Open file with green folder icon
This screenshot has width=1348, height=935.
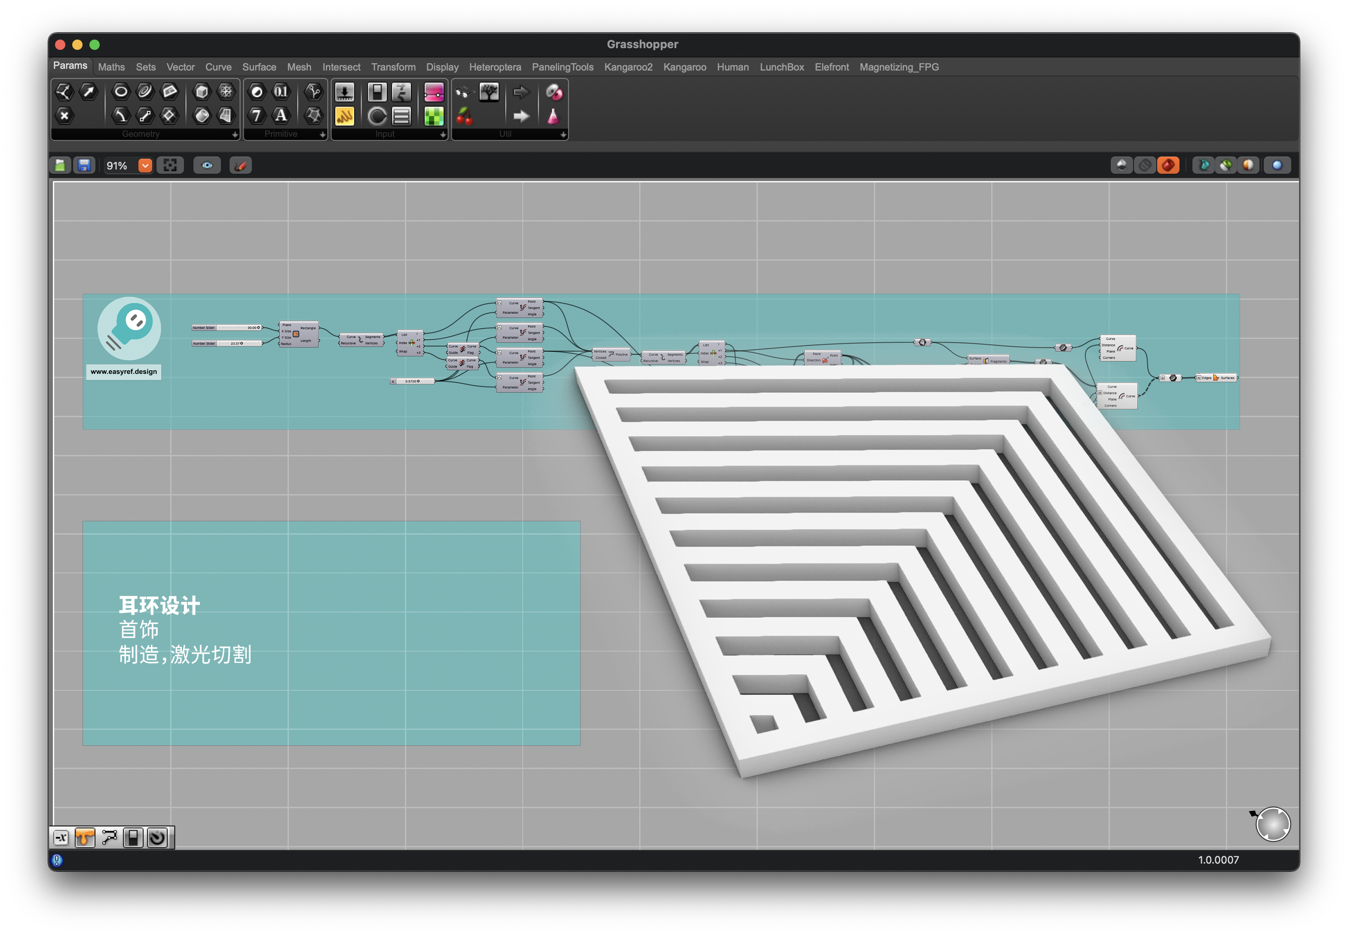point(60,166)
